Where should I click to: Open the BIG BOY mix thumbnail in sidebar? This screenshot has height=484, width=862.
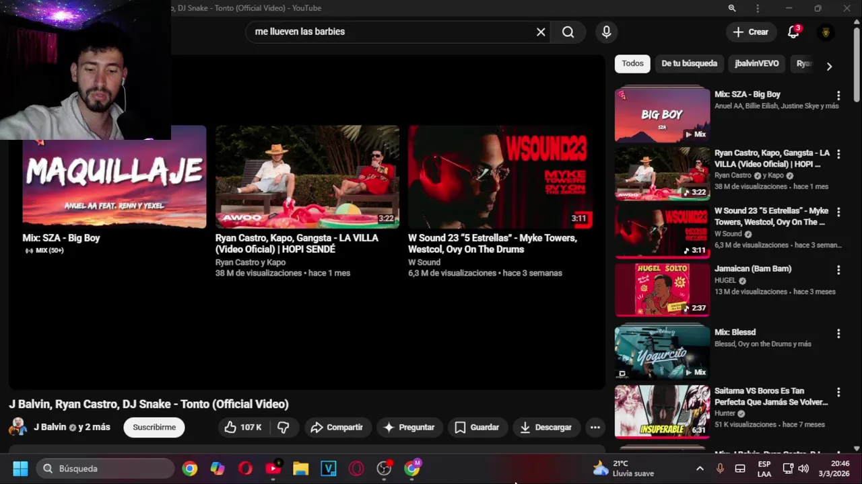[x=662, y=115]
